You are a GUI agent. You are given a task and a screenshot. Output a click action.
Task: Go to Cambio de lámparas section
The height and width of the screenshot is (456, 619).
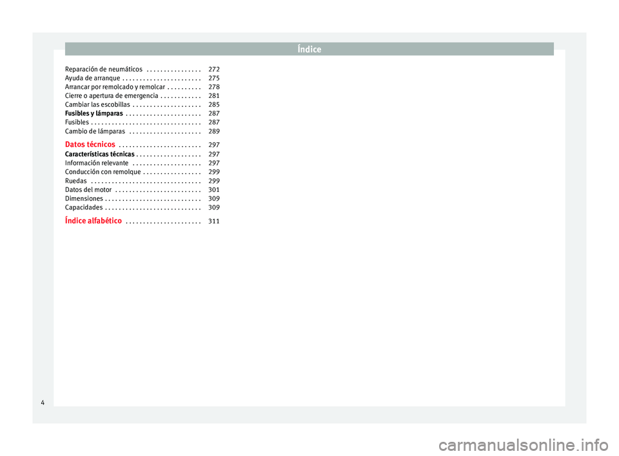95,131
